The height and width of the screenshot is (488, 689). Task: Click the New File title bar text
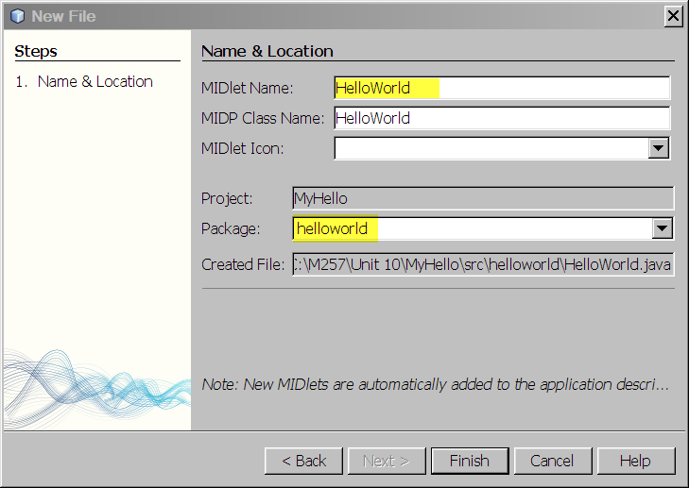(x=63, y=16)
